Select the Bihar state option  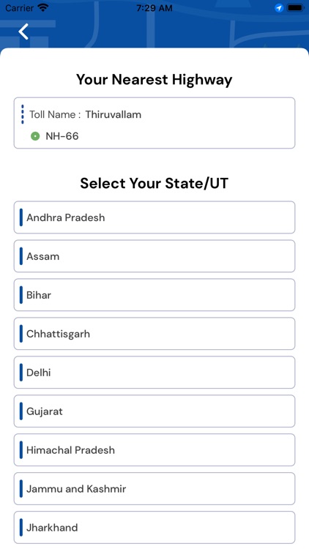[x=154, y=295]
